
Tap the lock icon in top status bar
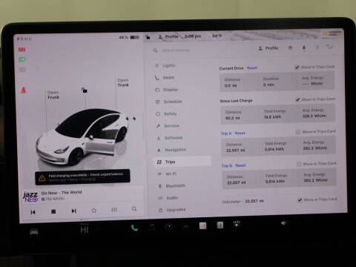(148, 37)
